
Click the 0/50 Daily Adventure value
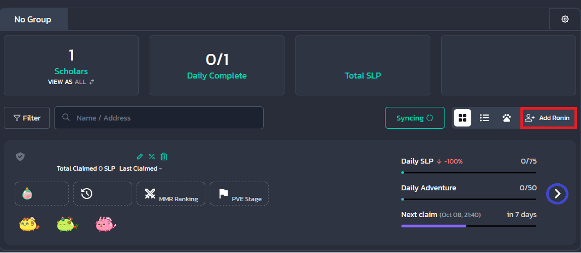(528, 188)
